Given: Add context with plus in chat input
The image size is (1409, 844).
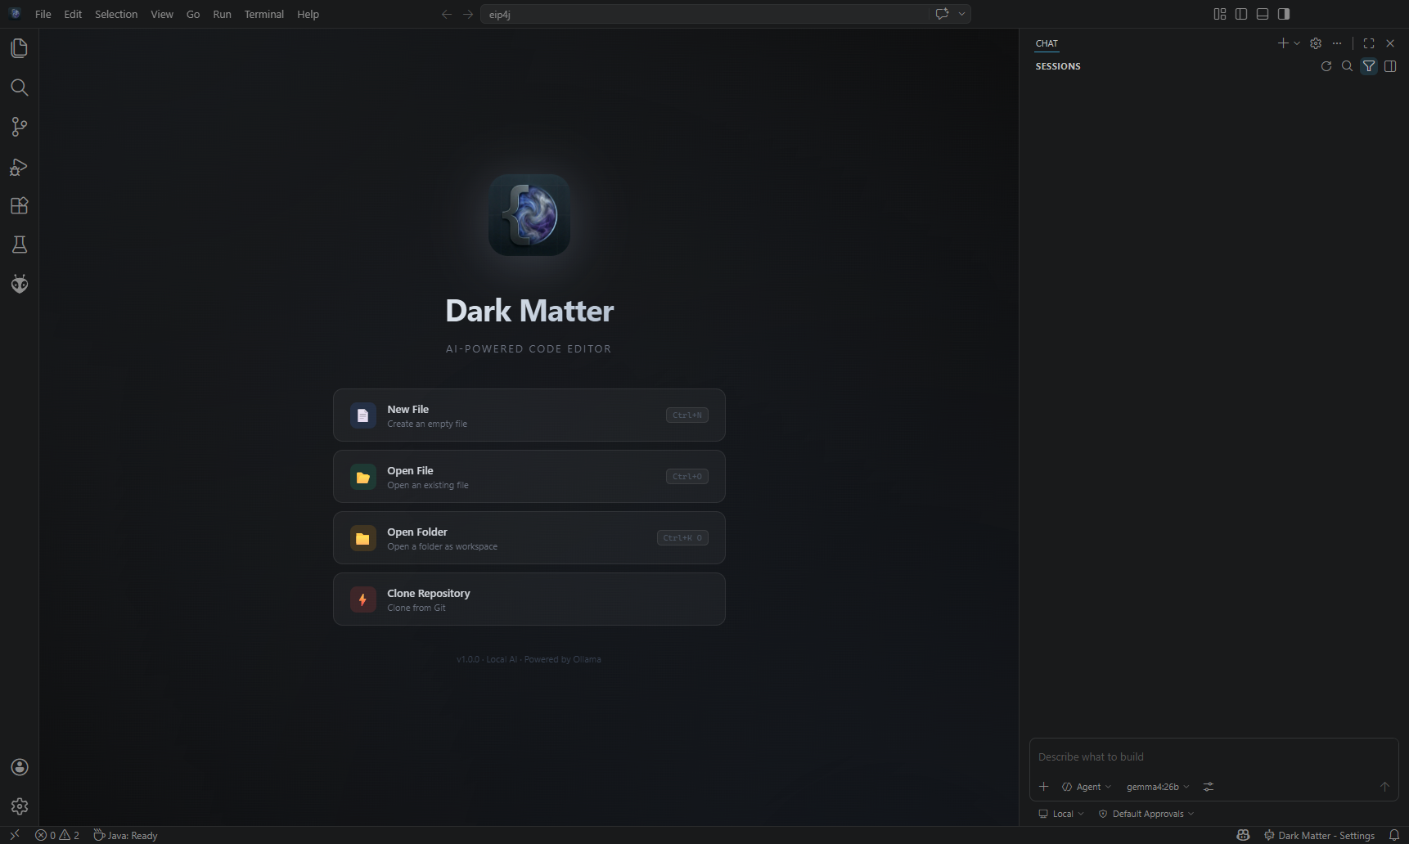Looking at the screenshot, I should (1044, 787).
